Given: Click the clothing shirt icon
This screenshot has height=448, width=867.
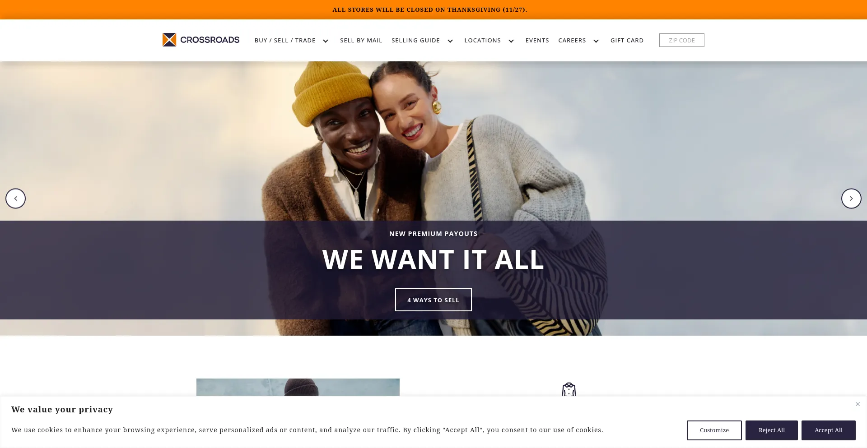Looking at the screenshot, I should (569, 389).
